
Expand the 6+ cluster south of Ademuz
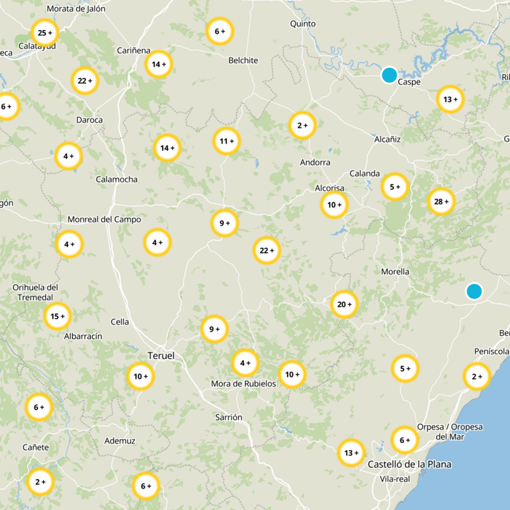(146, 486)
